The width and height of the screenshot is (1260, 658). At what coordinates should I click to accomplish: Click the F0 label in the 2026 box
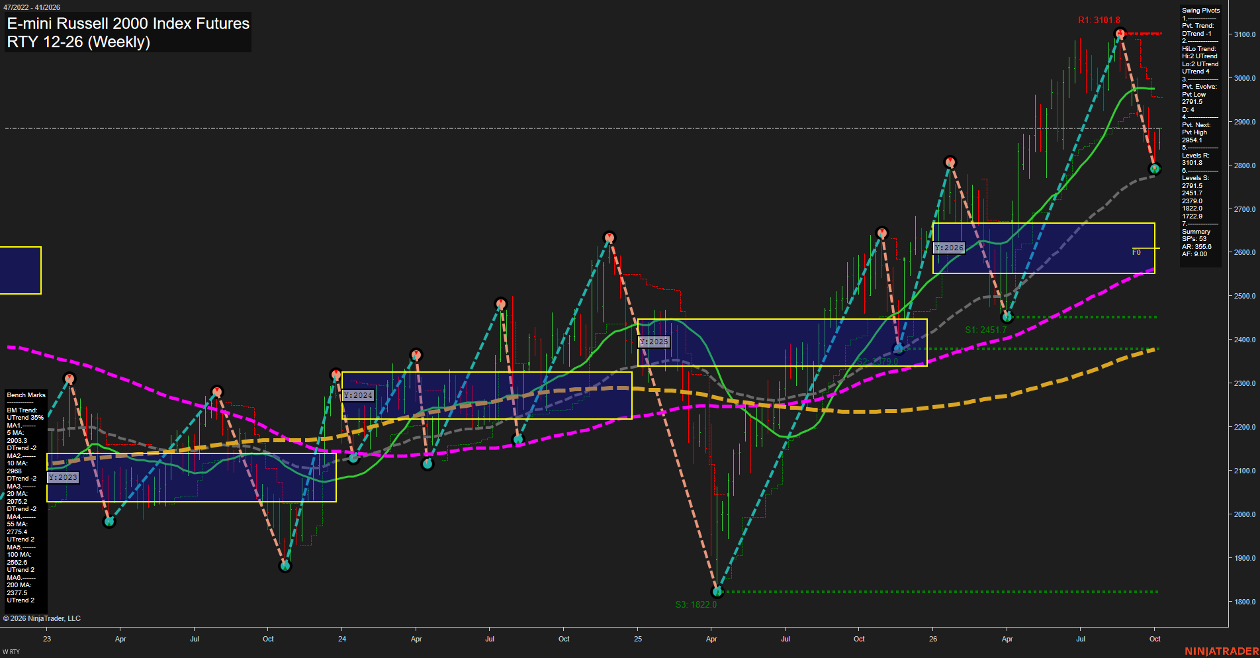point(1136,252)
